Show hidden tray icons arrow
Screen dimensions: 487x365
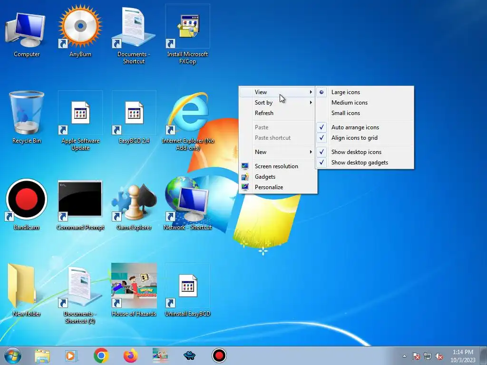[404, 356]
